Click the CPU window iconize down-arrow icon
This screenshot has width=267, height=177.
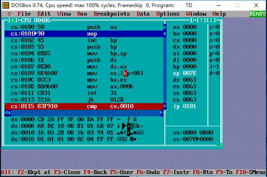point(211,20)
